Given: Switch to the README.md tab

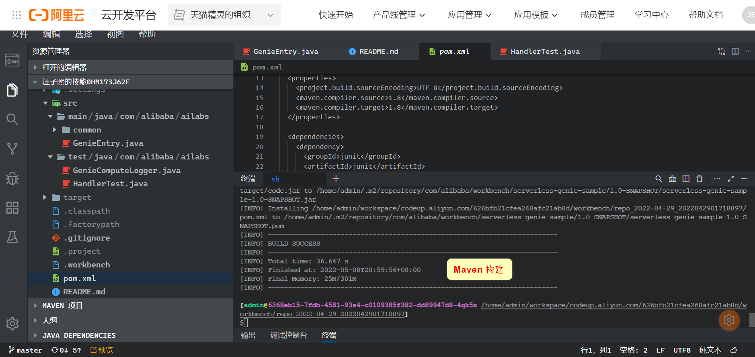Looking at the screenshot, I should pyautogui.click(x=379, y=51).
